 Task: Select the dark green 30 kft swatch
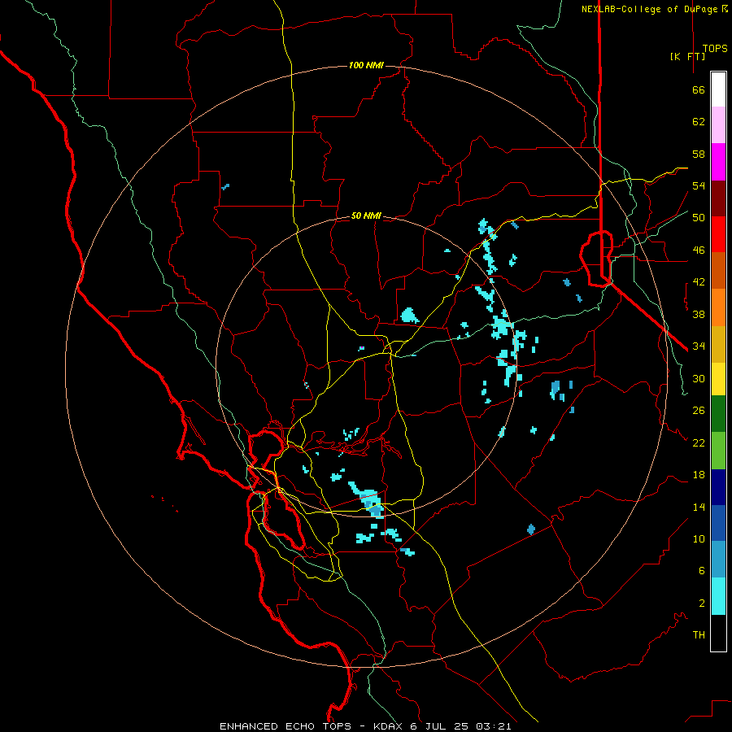(718, 414)
